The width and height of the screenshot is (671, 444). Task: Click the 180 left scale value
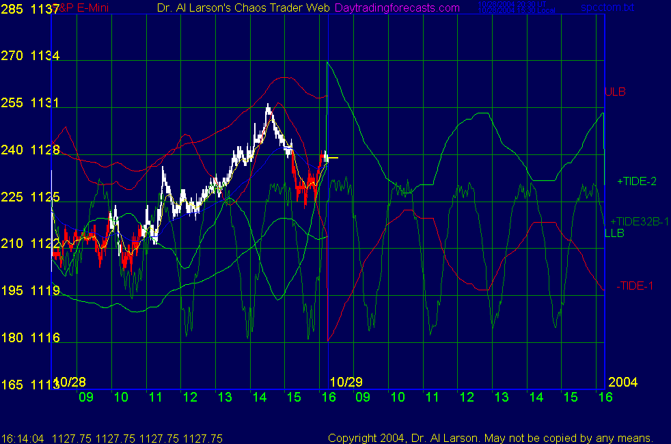pos(12,338)
